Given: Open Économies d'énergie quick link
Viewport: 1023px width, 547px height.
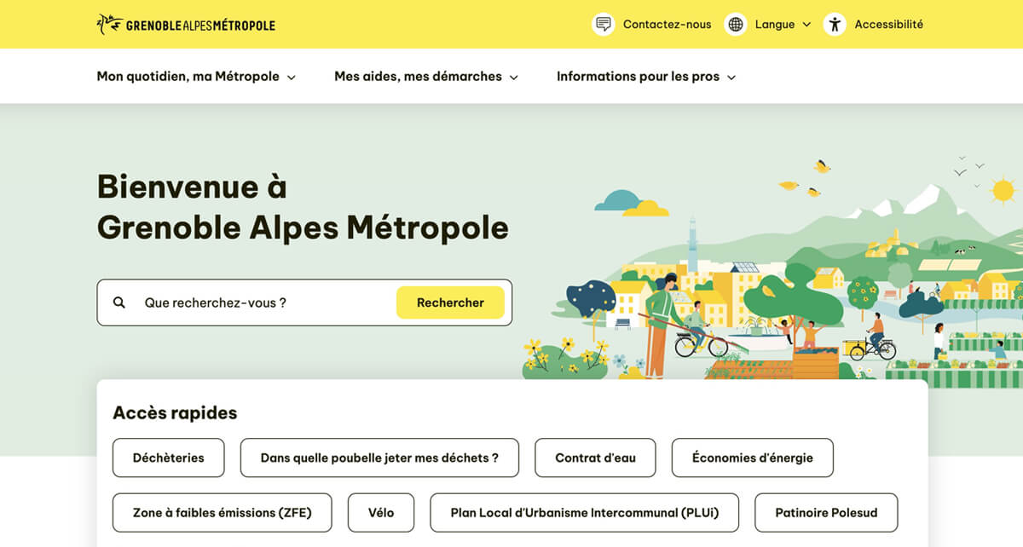Looking at the screenshot, I should pos(753,458).
